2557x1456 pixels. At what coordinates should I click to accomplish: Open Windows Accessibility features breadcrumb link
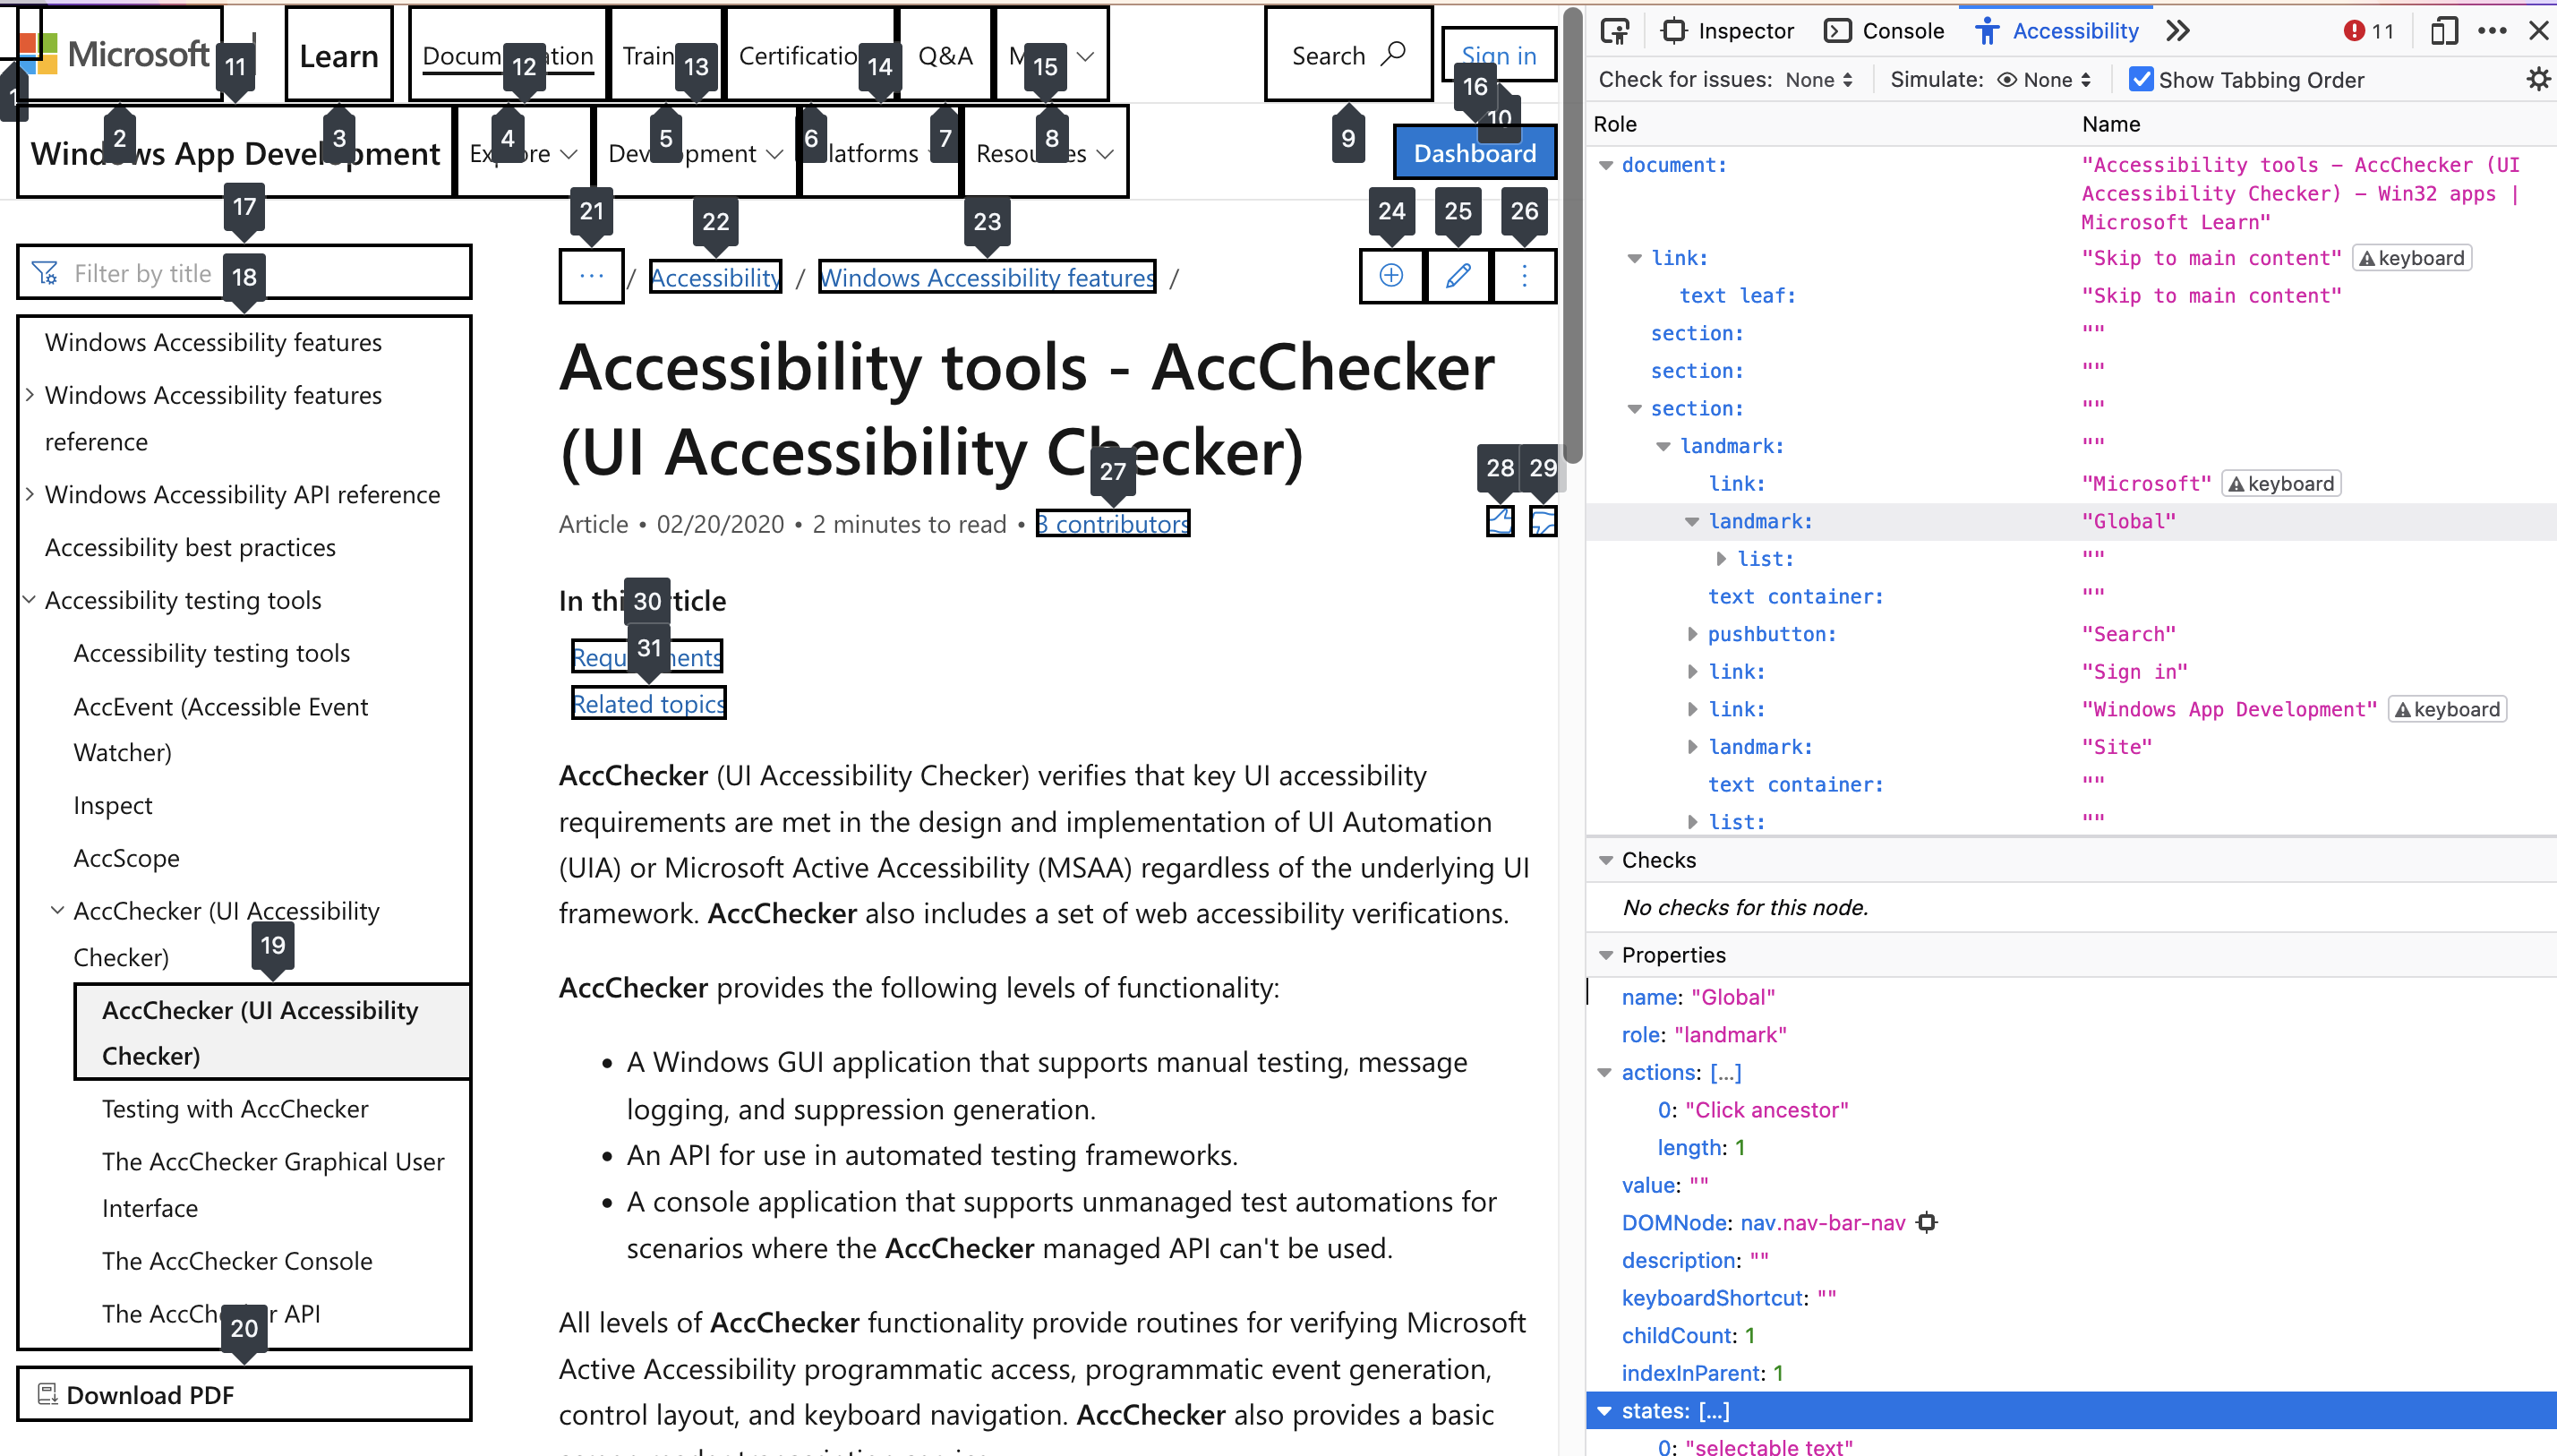987,277
